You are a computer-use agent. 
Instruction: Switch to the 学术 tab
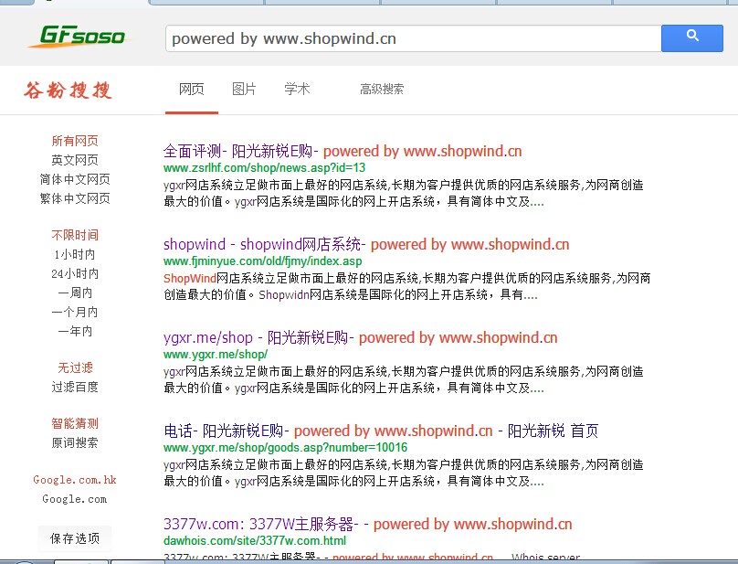297,89
